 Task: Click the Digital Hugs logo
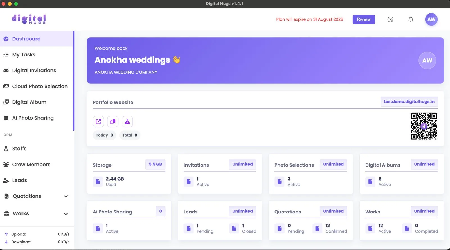pyautogui.click(x=29, y=19)
